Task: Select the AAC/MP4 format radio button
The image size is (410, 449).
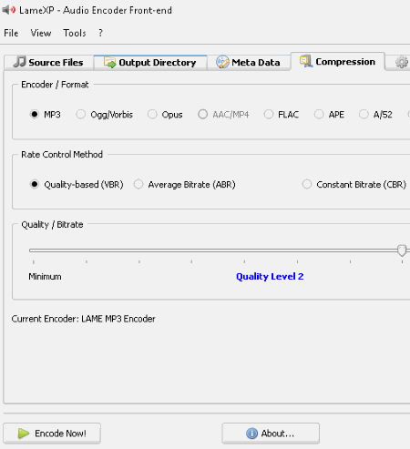Action: 202,115
